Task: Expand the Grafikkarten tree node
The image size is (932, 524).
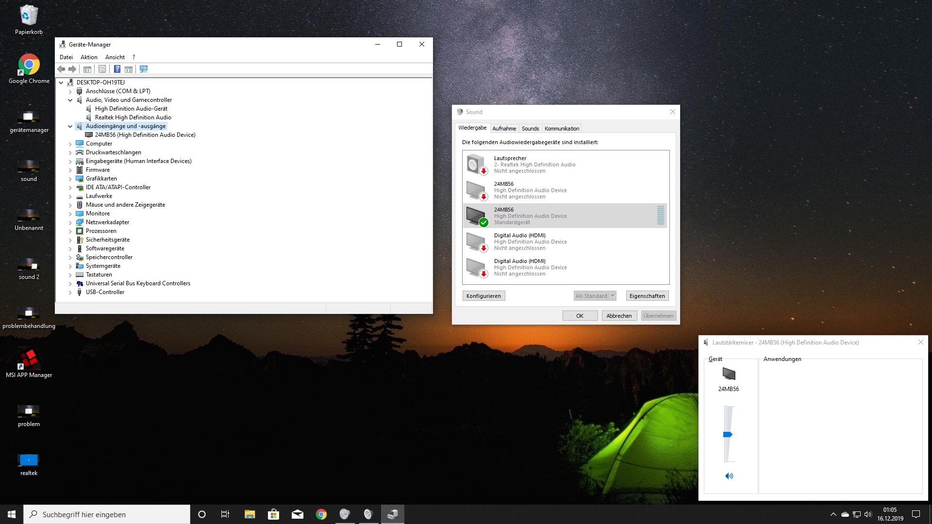Action: 70,179
